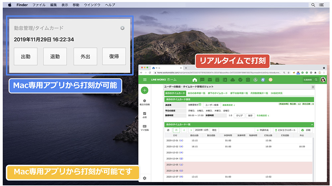
Task: Open the 編集 menu
Action: [x=53, y=5]
